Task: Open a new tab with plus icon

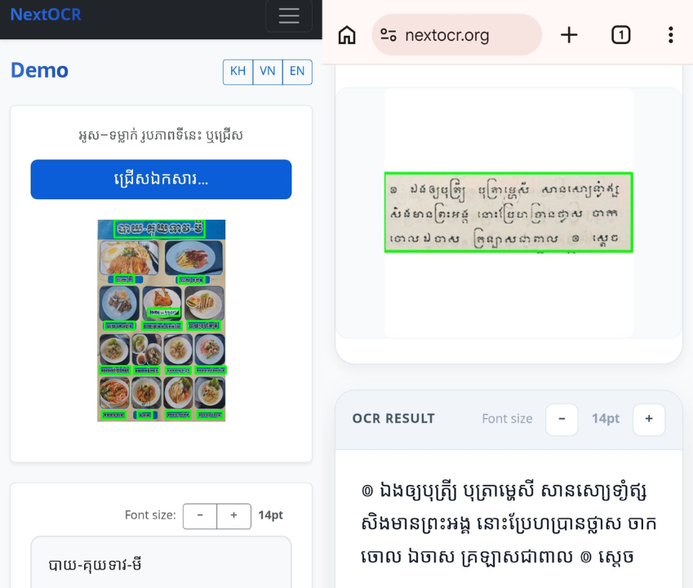Action: tap(569, 35)
